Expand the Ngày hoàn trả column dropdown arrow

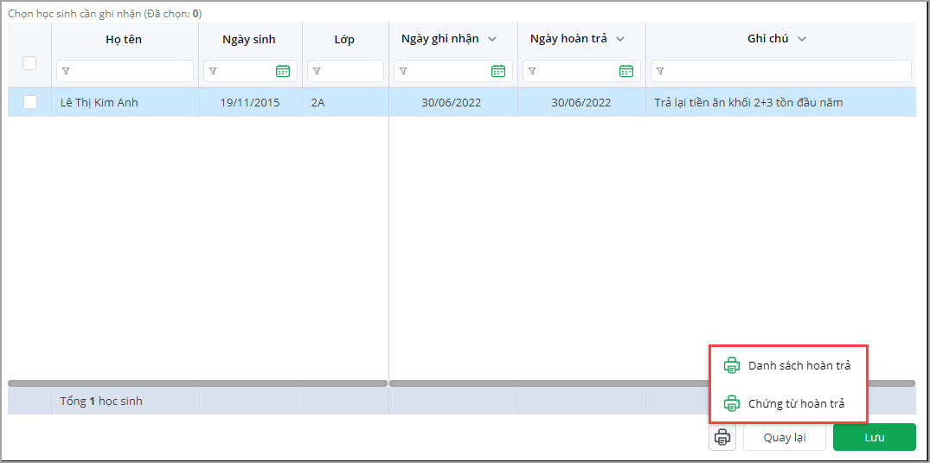click(x=620, y=39)
